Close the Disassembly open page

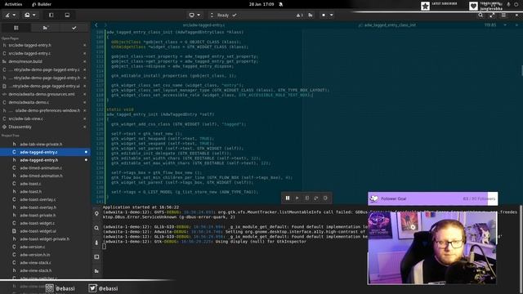click(x=85, y=127)
